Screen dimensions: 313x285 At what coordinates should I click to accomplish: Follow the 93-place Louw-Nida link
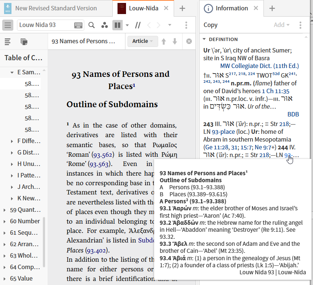click(x=223, y=132)
